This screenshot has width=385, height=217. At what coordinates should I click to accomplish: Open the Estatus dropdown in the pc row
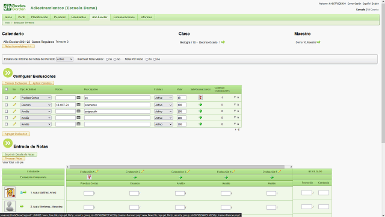pyautogui.click(x=164, y=98)
